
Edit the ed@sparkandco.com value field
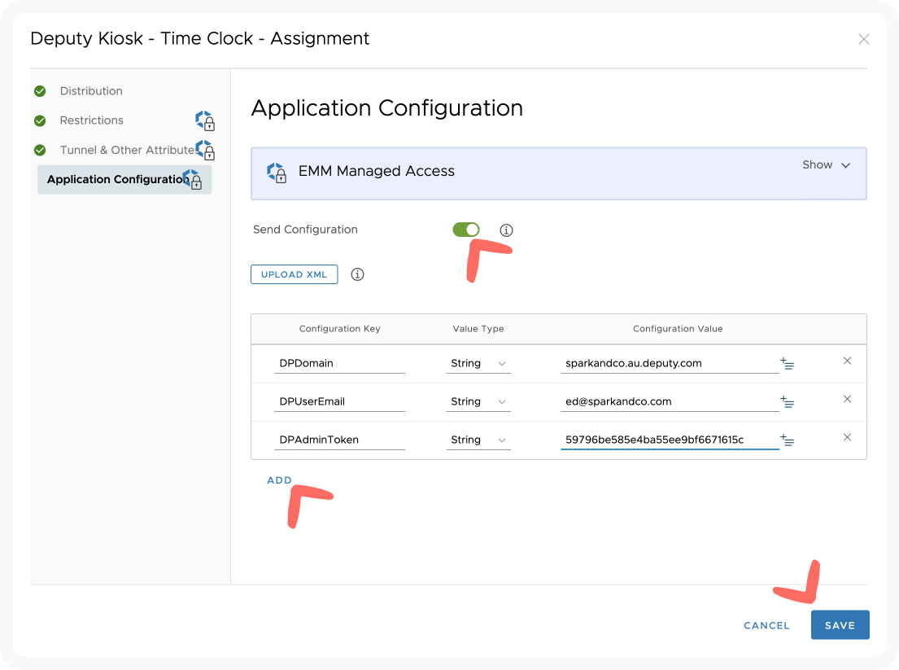coord(670,401)
